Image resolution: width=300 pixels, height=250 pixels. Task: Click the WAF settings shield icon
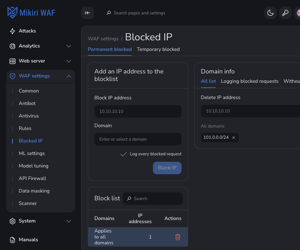point(12,76)
